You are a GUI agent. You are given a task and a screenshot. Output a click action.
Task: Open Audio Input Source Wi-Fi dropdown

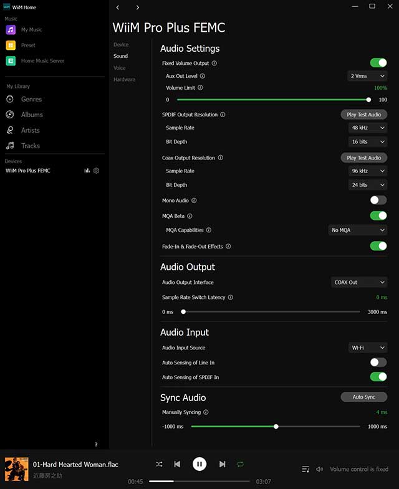[368, 348]
